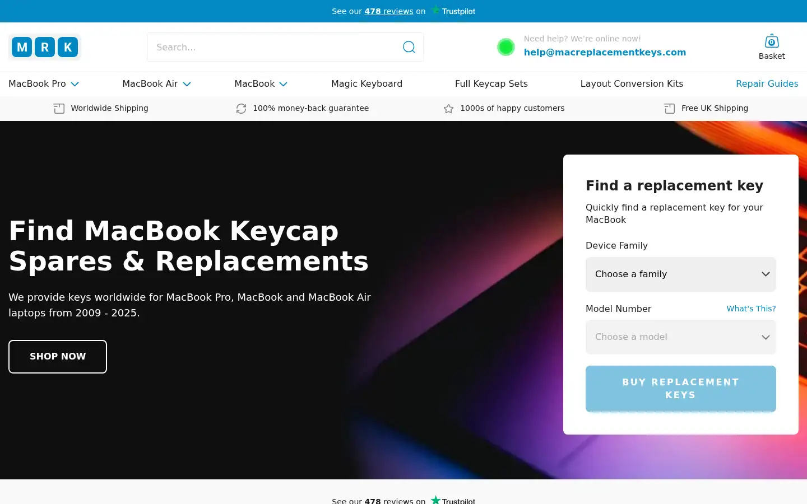The image size is (807, 504).
Task: Click the Worldwide Shipping text
Action: click(109, 108)
